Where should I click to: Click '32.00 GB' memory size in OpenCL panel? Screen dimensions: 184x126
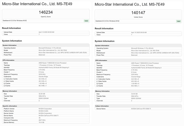[x=42, y=94]
